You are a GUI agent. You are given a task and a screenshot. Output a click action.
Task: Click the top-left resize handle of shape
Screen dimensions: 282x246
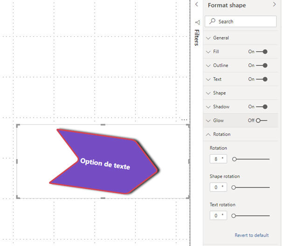(x=18, y=126)
